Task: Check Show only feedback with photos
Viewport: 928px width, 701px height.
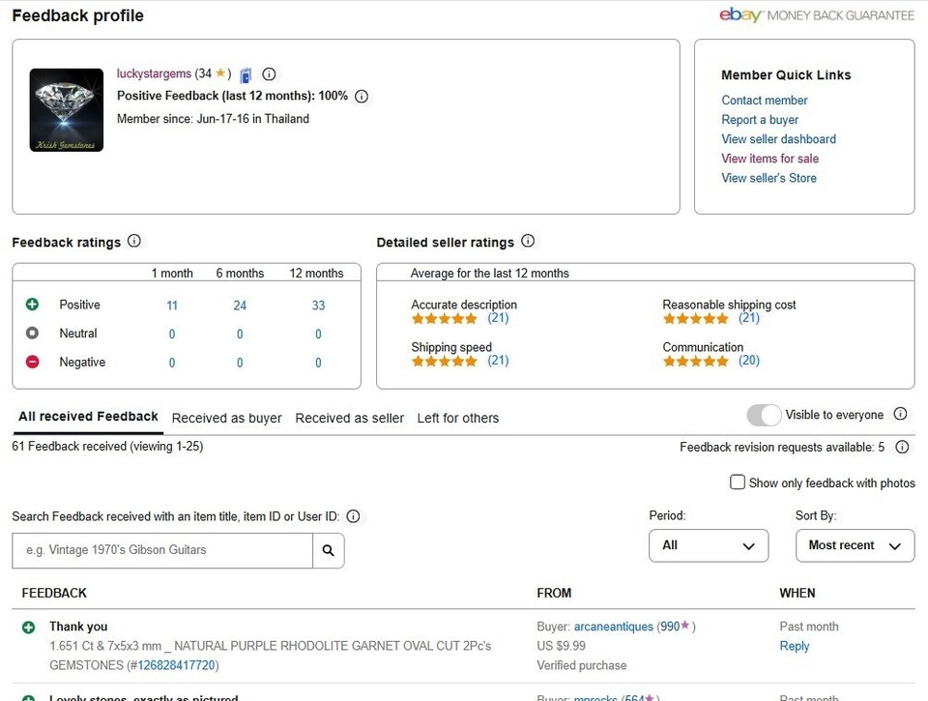Action: [x=738, y=482]
